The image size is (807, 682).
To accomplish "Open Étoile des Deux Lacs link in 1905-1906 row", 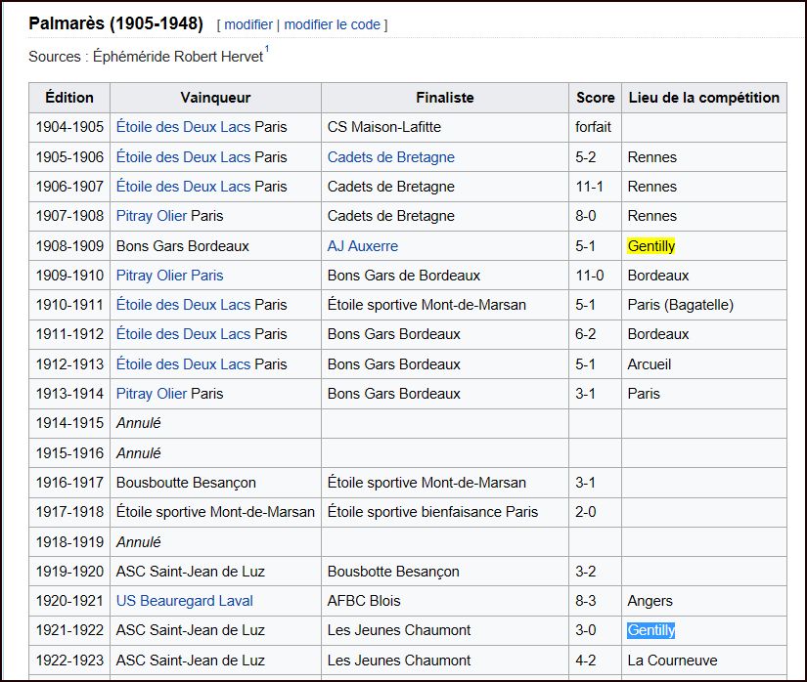I will [183, 156].
